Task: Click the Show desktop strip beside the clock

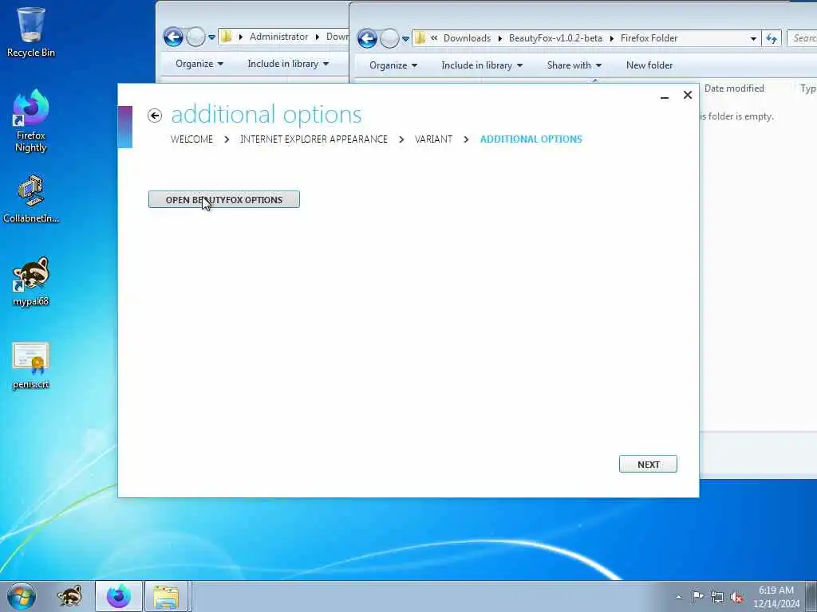Action: 811,597
